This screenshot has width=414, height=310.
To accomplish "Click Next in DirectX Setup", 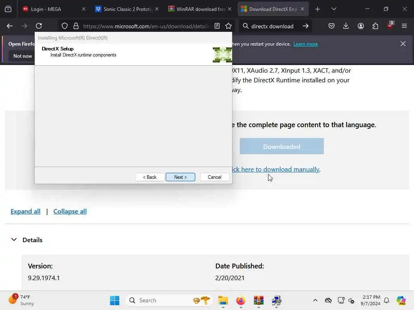I will coord(180,177).
